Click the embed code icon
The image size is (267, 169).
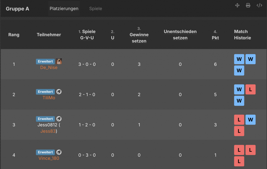(x=259, y=5)
